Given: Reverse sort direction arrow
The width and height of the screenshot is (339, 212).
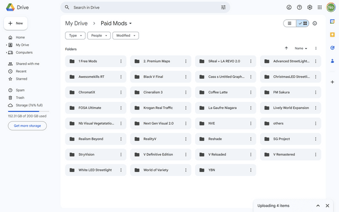Looking at the screenshot, I should [286, 48].
